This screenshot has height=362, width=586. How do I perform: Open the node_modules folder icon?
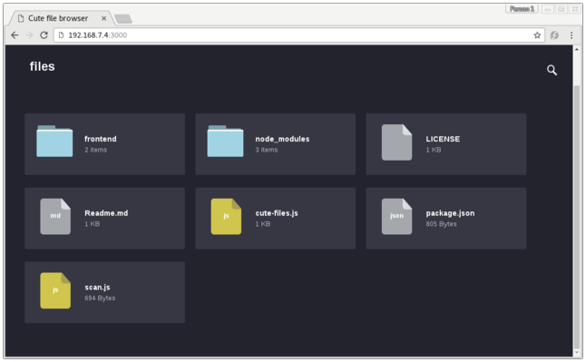pos(225,142)
